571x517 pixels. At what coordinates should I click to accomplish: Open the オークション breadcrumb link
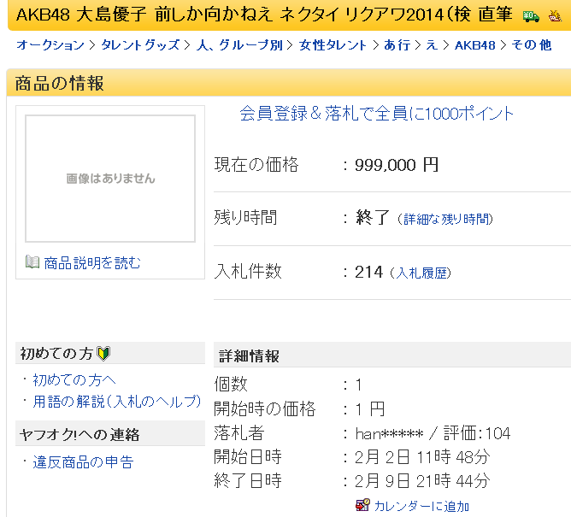click(x=50, y=45)
